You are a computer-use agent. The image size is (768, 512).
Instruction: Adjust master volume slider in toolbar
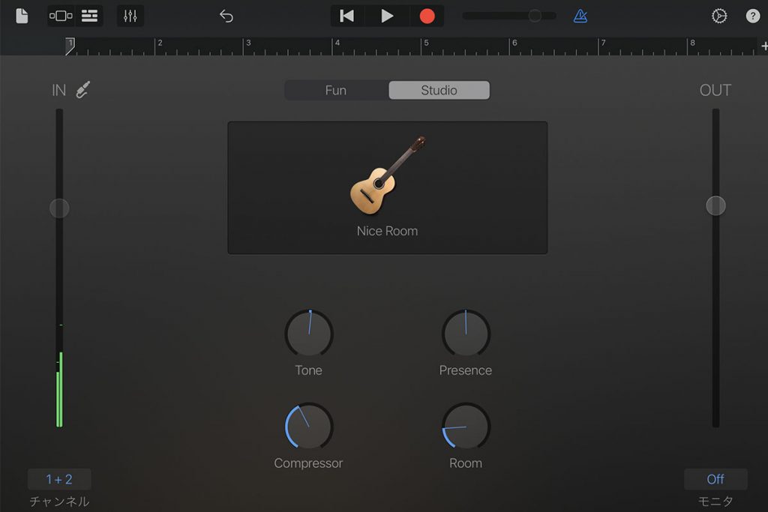pyautogui.click(x=509, y=16)
